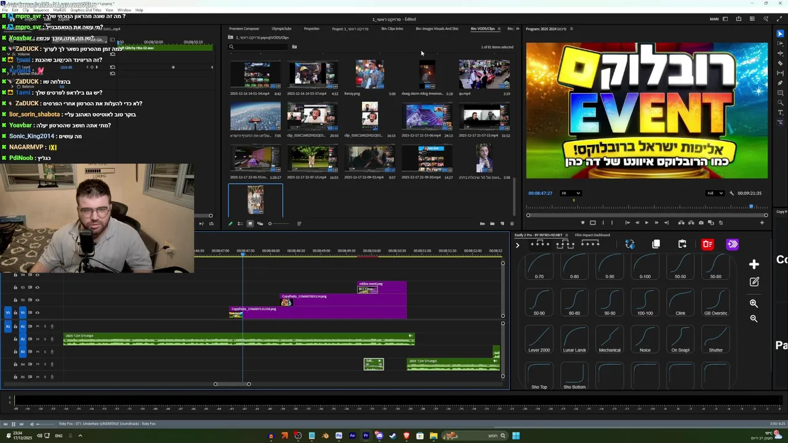This screenshot has width=788, height=443.
Task: Click the edit preset pencil icon
Action: 754,282
